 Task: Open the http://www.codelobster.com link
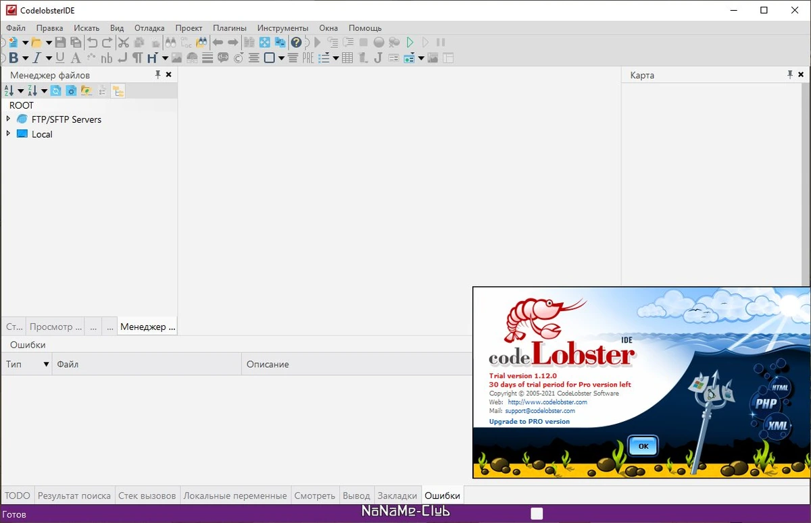[x=547, y=402]
